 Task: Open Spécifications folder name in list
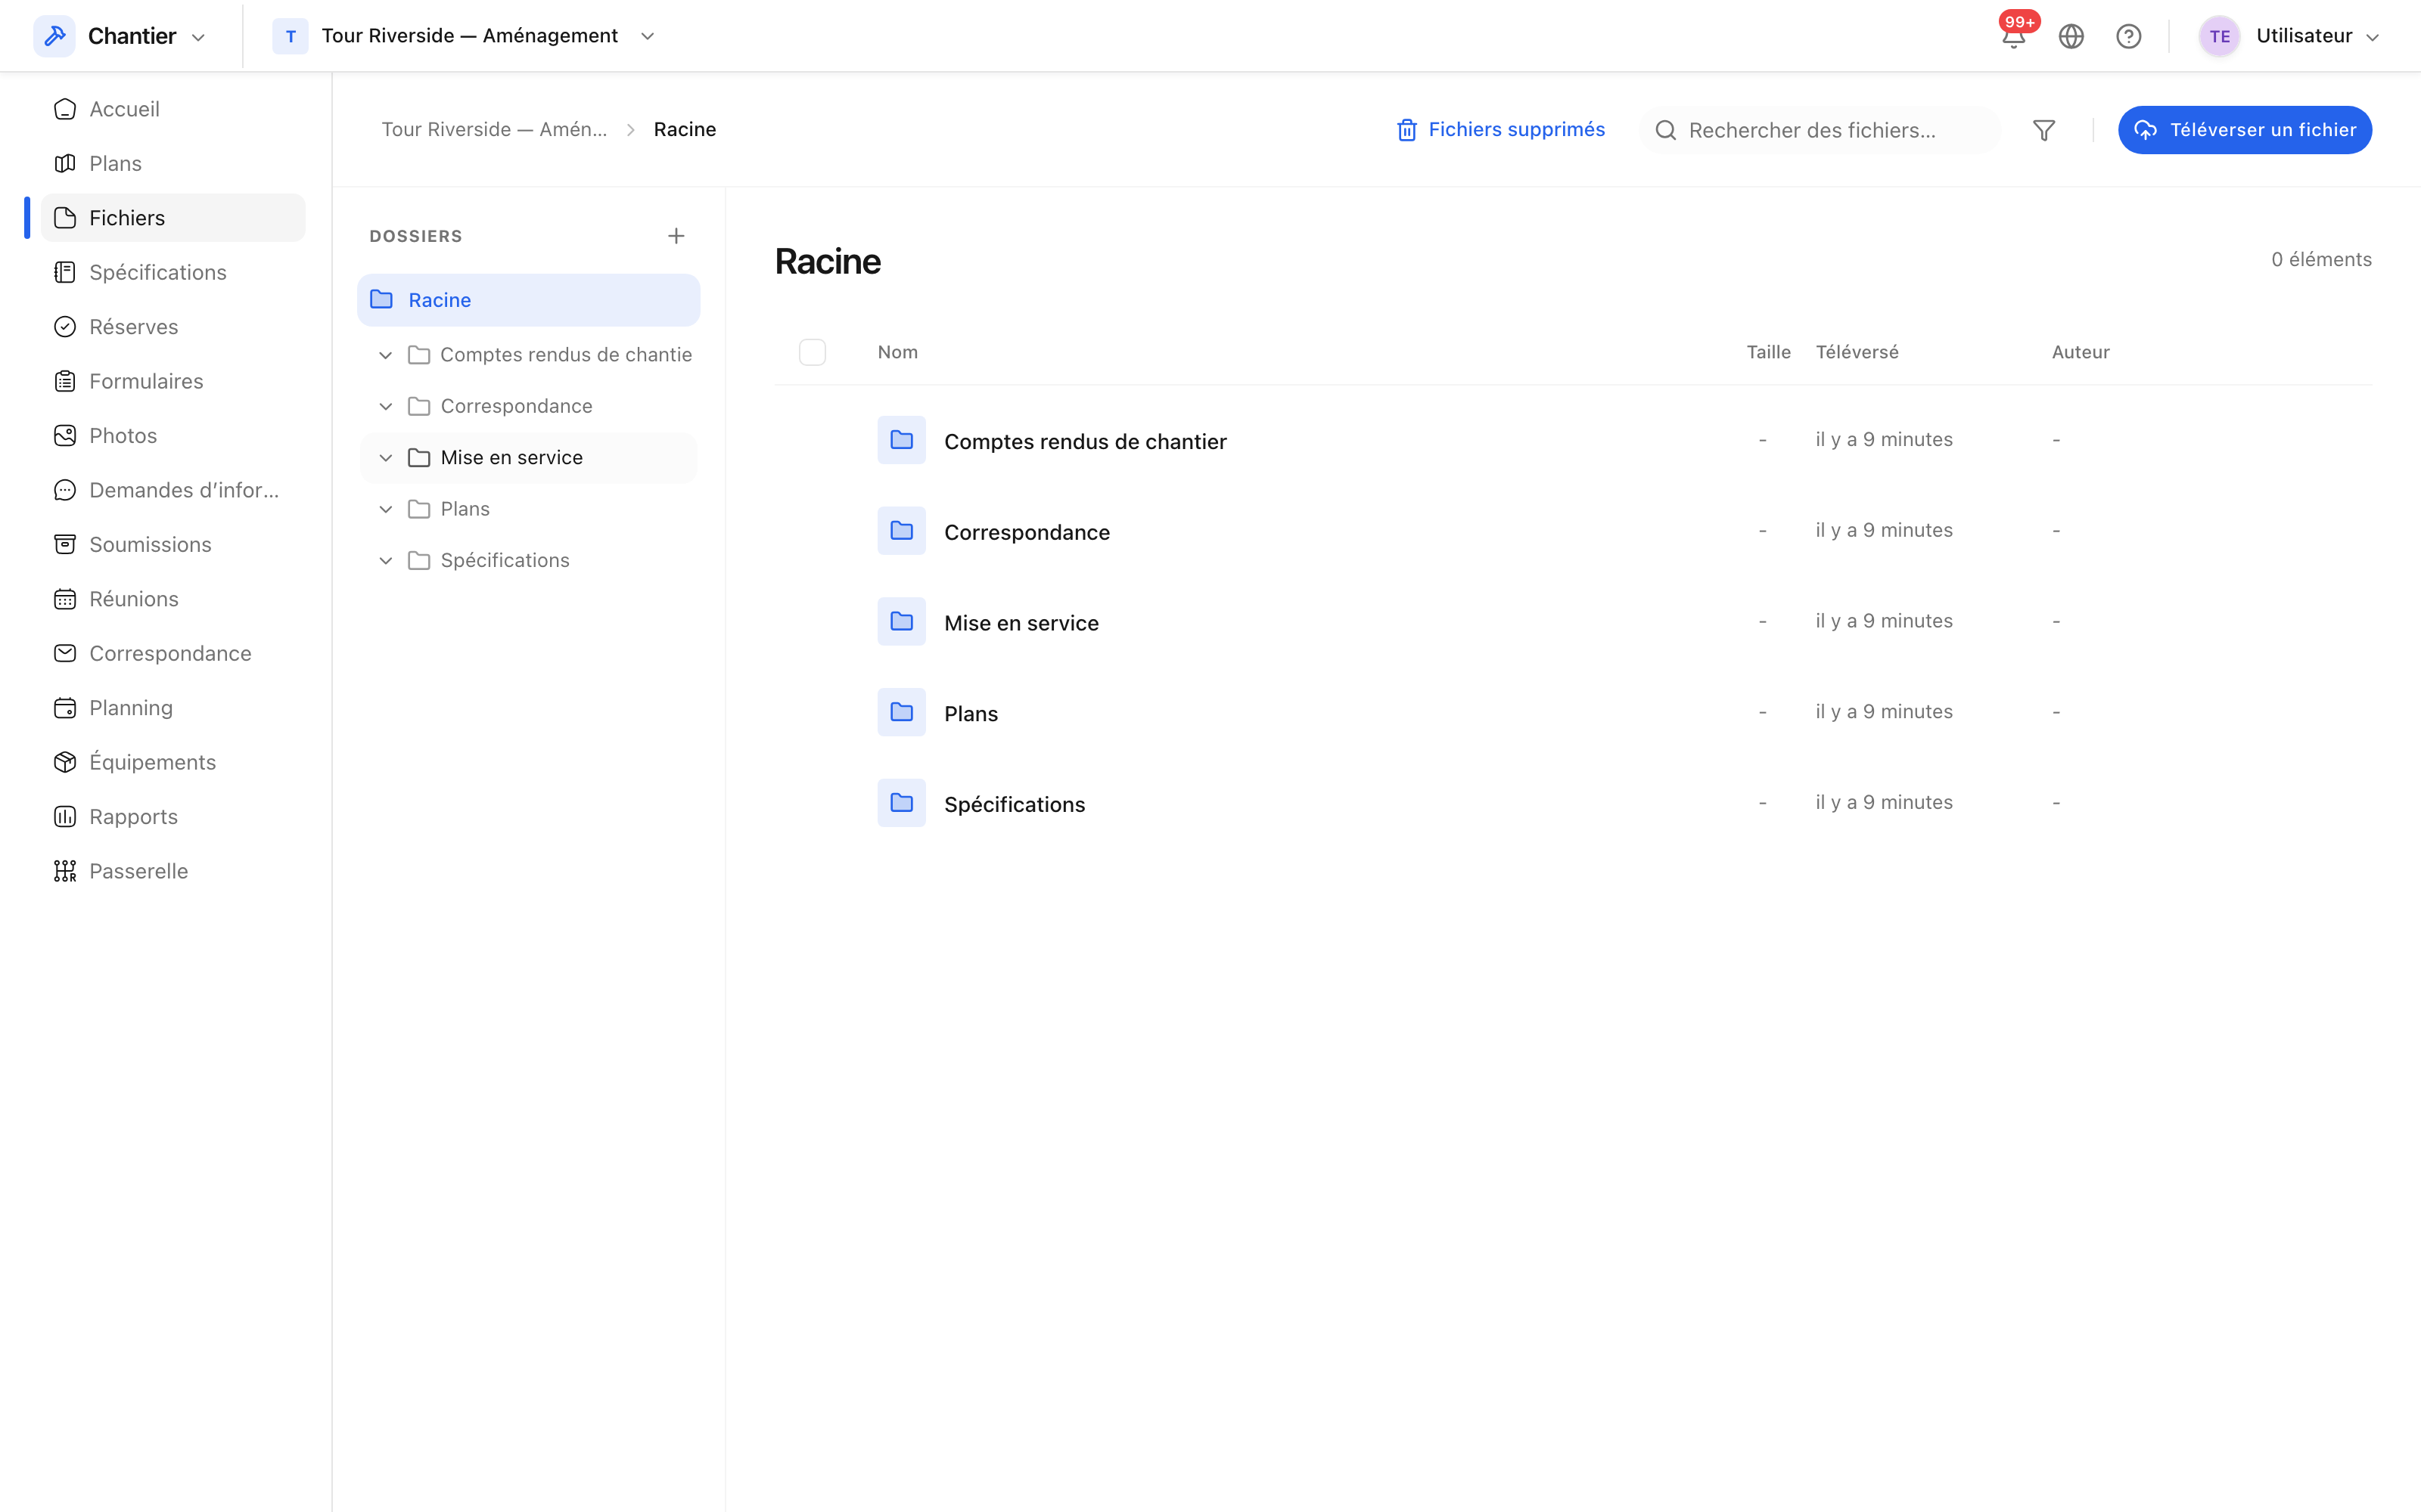(x=1015, y=804)
